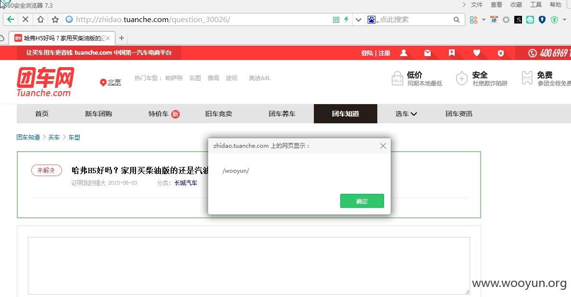The width and height of the screenshot is (571, 297).
Task: Click the QR code icon in address bar
Action: (336, 20)
